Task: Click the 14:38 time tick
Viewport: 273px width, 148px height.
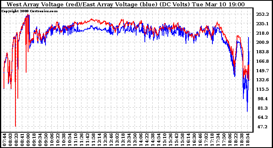Action: click(x=152, y=140)
